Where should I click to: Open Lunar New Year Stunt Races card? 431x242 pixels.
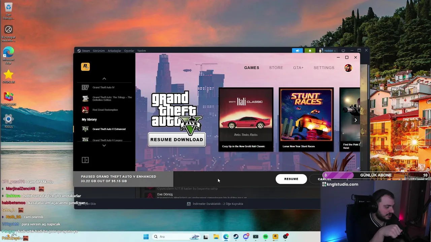pyautogui.click(x=306, y=119)
